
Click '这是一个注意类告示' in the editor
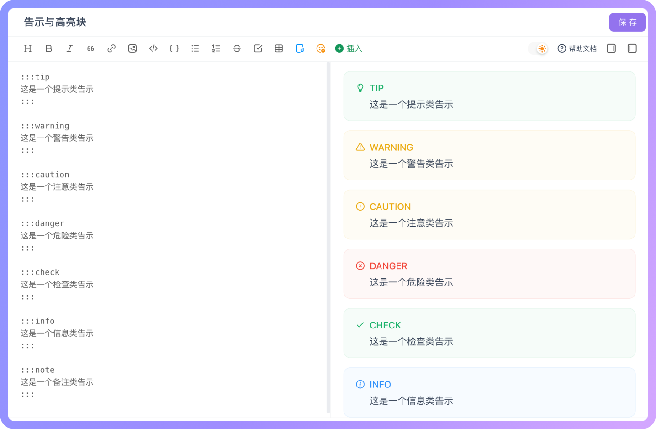point(57,187)
